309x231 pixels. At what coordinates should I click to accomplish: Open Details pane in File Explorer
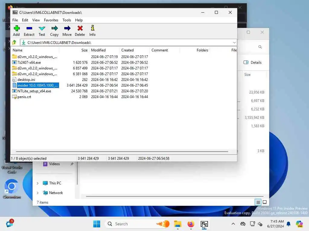[x=253, y=63]
